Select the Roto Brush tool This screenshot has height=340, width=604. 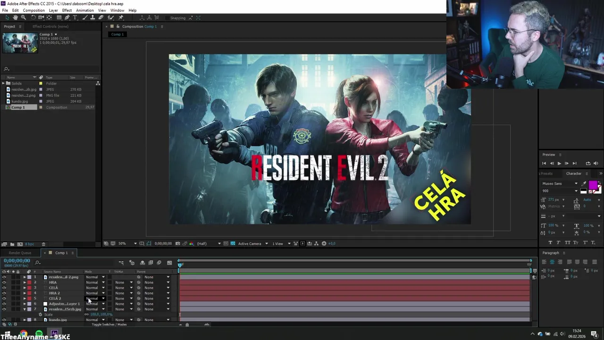[111, 17]
